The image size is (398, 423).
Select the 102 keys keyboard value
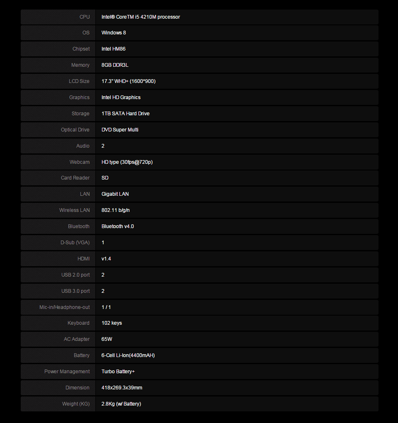pos(112,323)
